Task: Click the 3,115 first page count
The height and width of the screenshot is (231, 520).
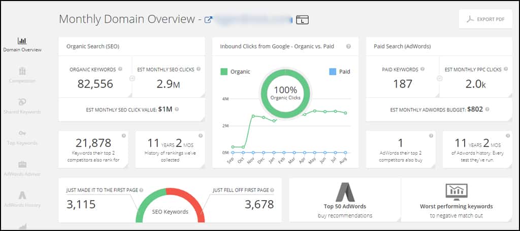Action: (x=81, y=204)
